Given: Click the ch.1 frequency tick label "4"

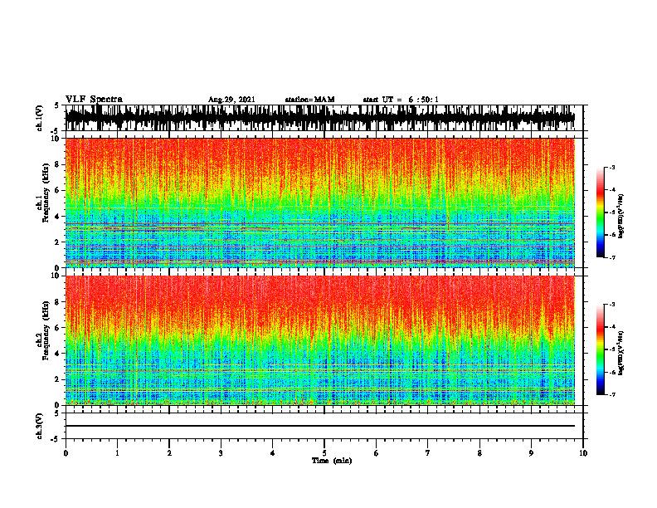Looking at the screenshot, I should pyautogui.click(x=58, y=217).
